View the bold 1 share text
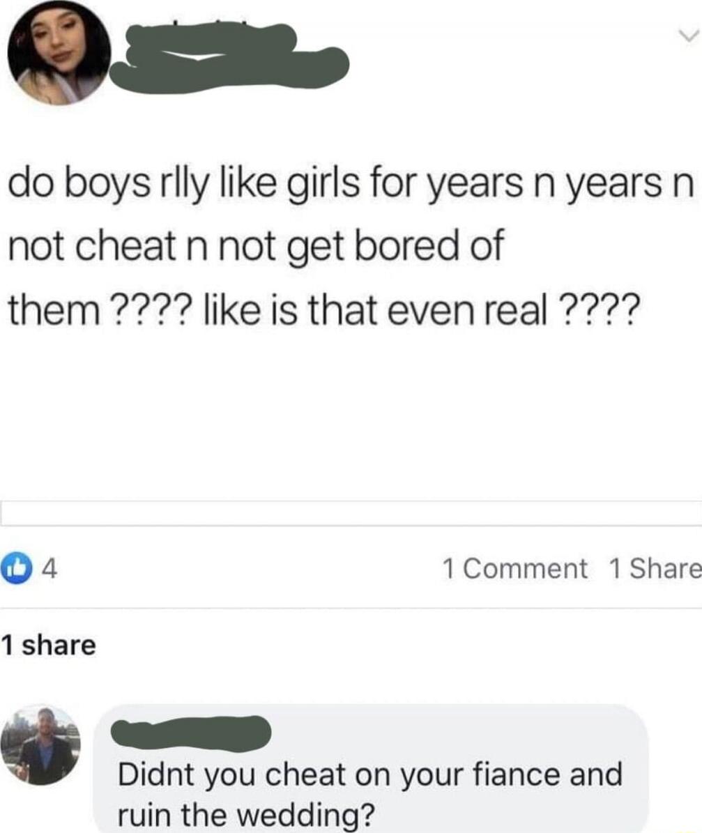 (48, 645)
